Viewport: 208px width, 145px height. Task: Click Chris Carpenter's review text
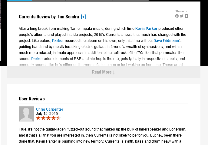pyautogui.click(x=102, y=135)
